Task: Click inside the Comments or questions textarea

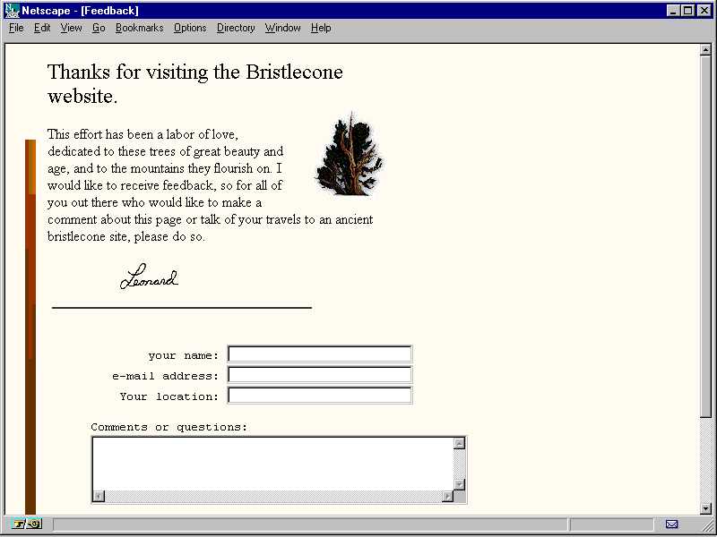Action: tap(272, 463)
